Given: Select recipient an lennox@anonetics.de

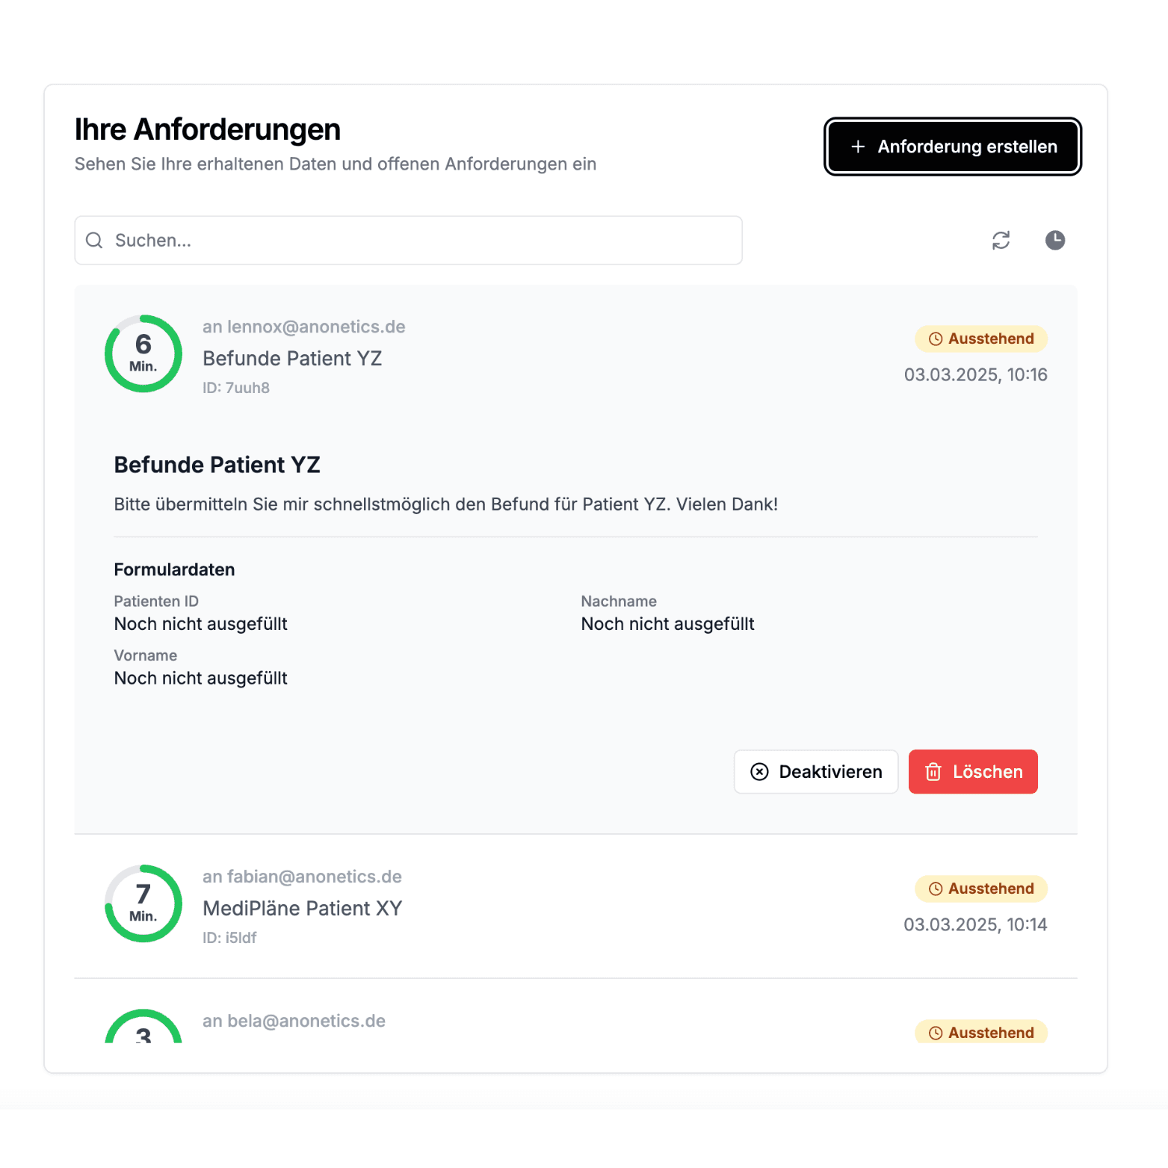Looking at the screenshot, I should click(304, 327).
